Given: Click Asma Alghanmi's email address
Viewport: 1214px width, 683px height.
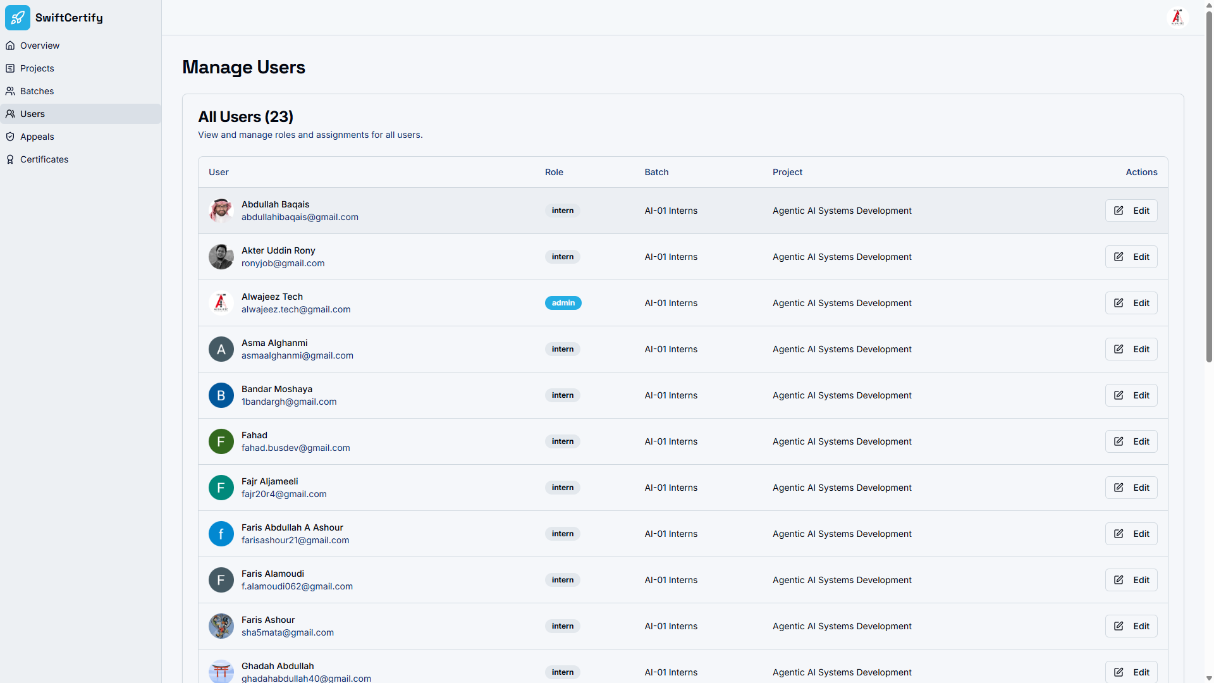Looking at the screenshot, I should (x=297, y=355).
